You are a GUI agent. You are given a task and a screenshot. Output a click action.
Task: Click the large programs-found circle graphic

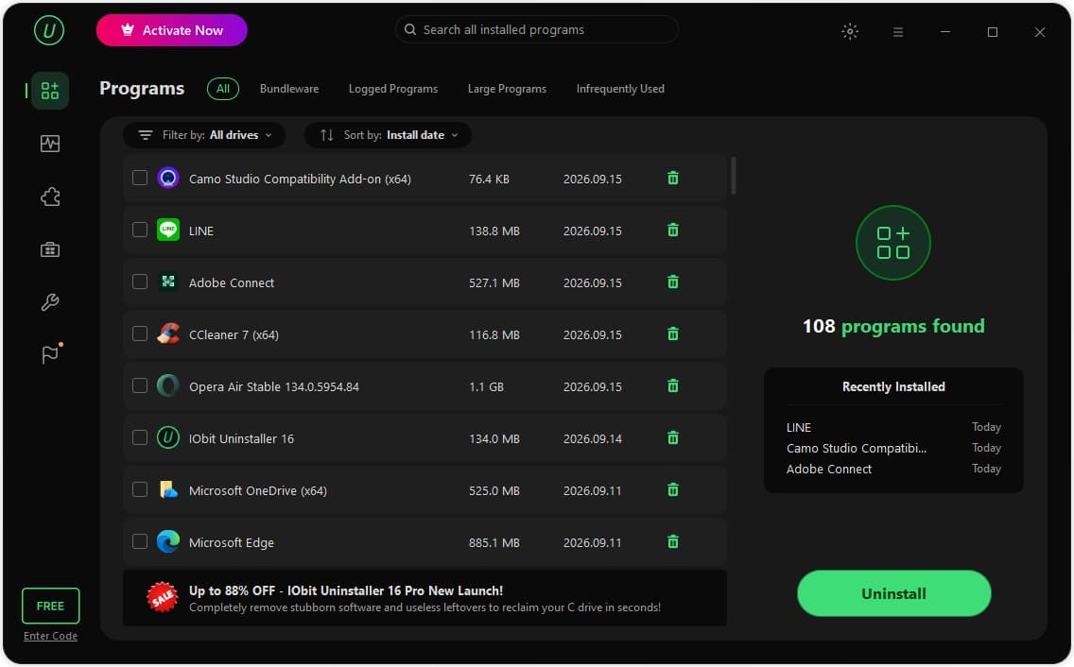pos(893,243)
